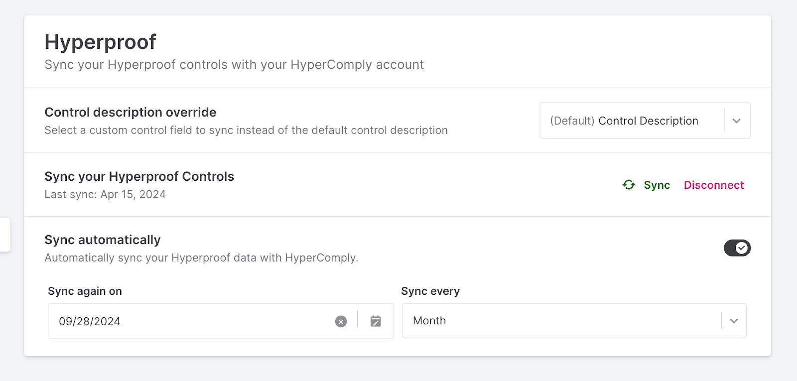Screen dimensions: 797x381
Task: Click the white side tab at left edge
Action: click(x=5, y=235)
